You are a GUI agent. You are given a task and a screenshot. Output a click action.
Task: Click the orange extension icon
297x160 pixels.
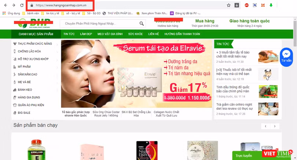[263, 5]
